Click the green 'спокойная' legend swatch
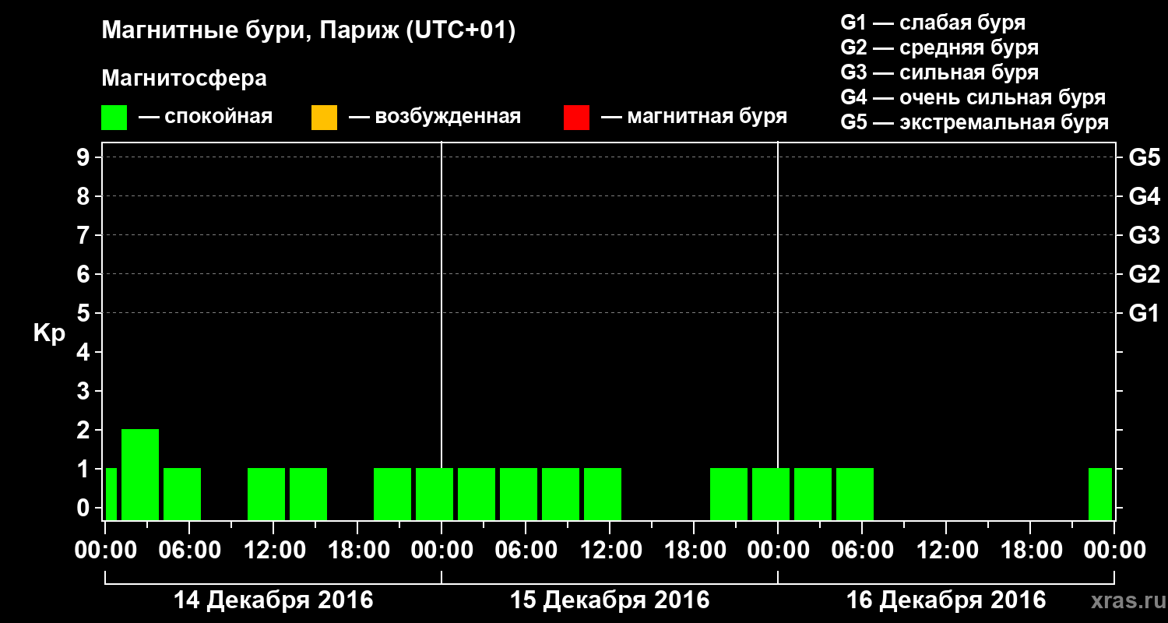The height and width of the screenshot is (623, 1168). [114, 118]
